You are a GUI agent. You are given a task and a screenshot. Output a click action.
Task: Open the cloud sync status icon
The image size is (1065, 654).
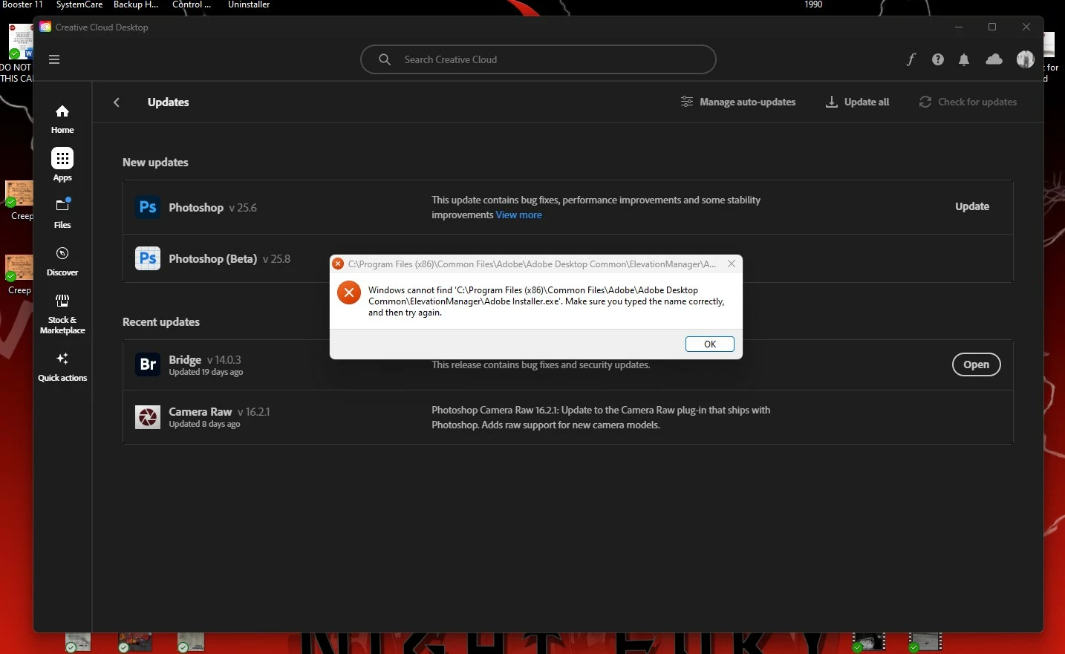coord(994,59)
